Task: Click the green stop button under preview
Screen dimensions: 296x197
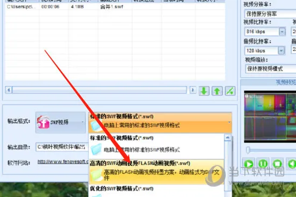Action: (x=277, y=164)
